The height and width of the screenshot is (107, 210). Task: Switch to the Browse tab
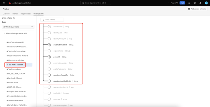[15, 14]
